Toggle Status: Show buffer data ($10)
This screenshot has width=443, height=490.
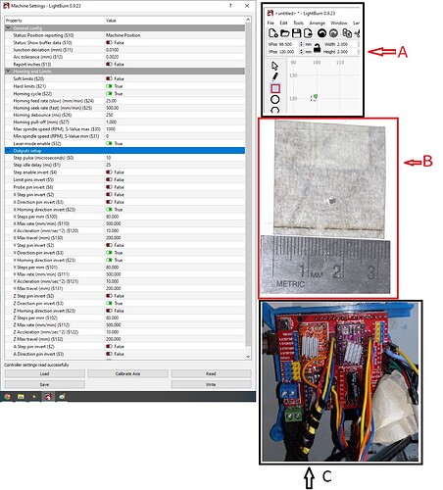point(109,42)
